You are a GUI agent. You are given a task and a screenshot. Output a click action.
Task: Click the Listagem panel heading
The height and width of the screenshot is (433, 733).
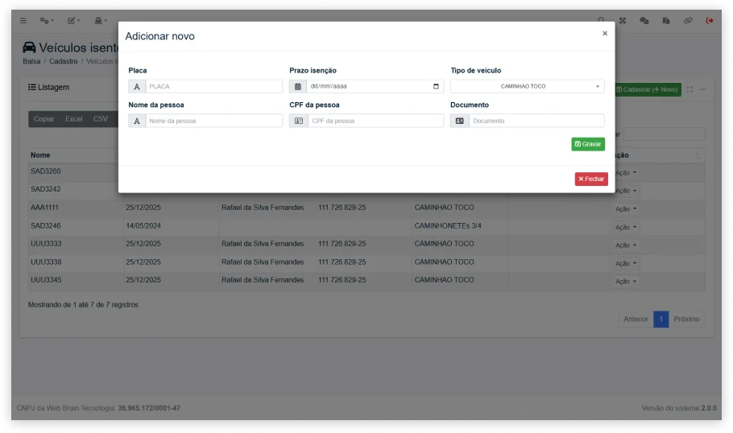click(x=48, y=88)
